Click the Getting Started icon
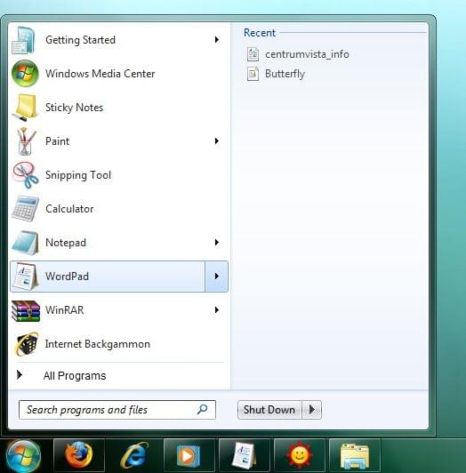The height and width of the screenshot is (473, 466). 24,40
